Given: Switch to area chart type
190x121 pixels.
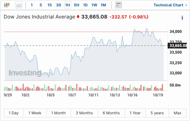Looking at the screenshot, I should 19,5.
